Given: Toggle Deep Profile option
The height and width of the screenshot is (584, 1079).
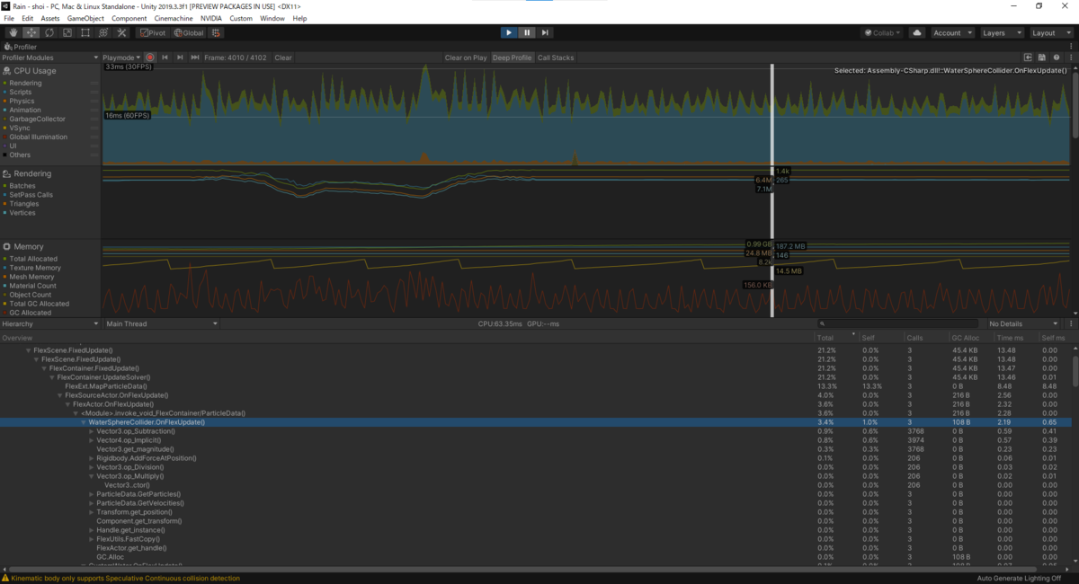Looking at the screenshot, I should coord(512,58).
